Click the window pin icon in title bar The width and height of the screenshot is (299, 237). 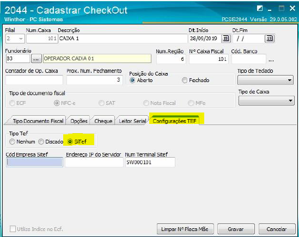pos(260,8)
